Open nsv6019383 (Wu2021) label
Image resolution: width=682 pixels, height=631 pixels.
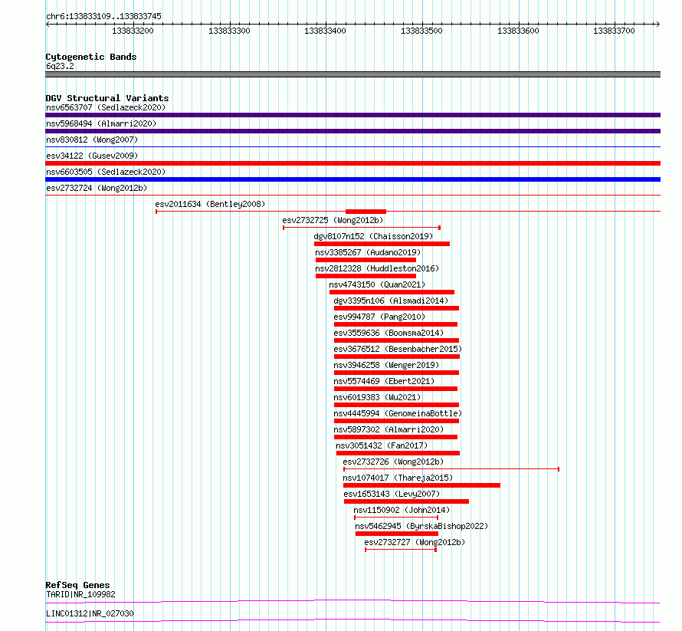click(377, 397)
